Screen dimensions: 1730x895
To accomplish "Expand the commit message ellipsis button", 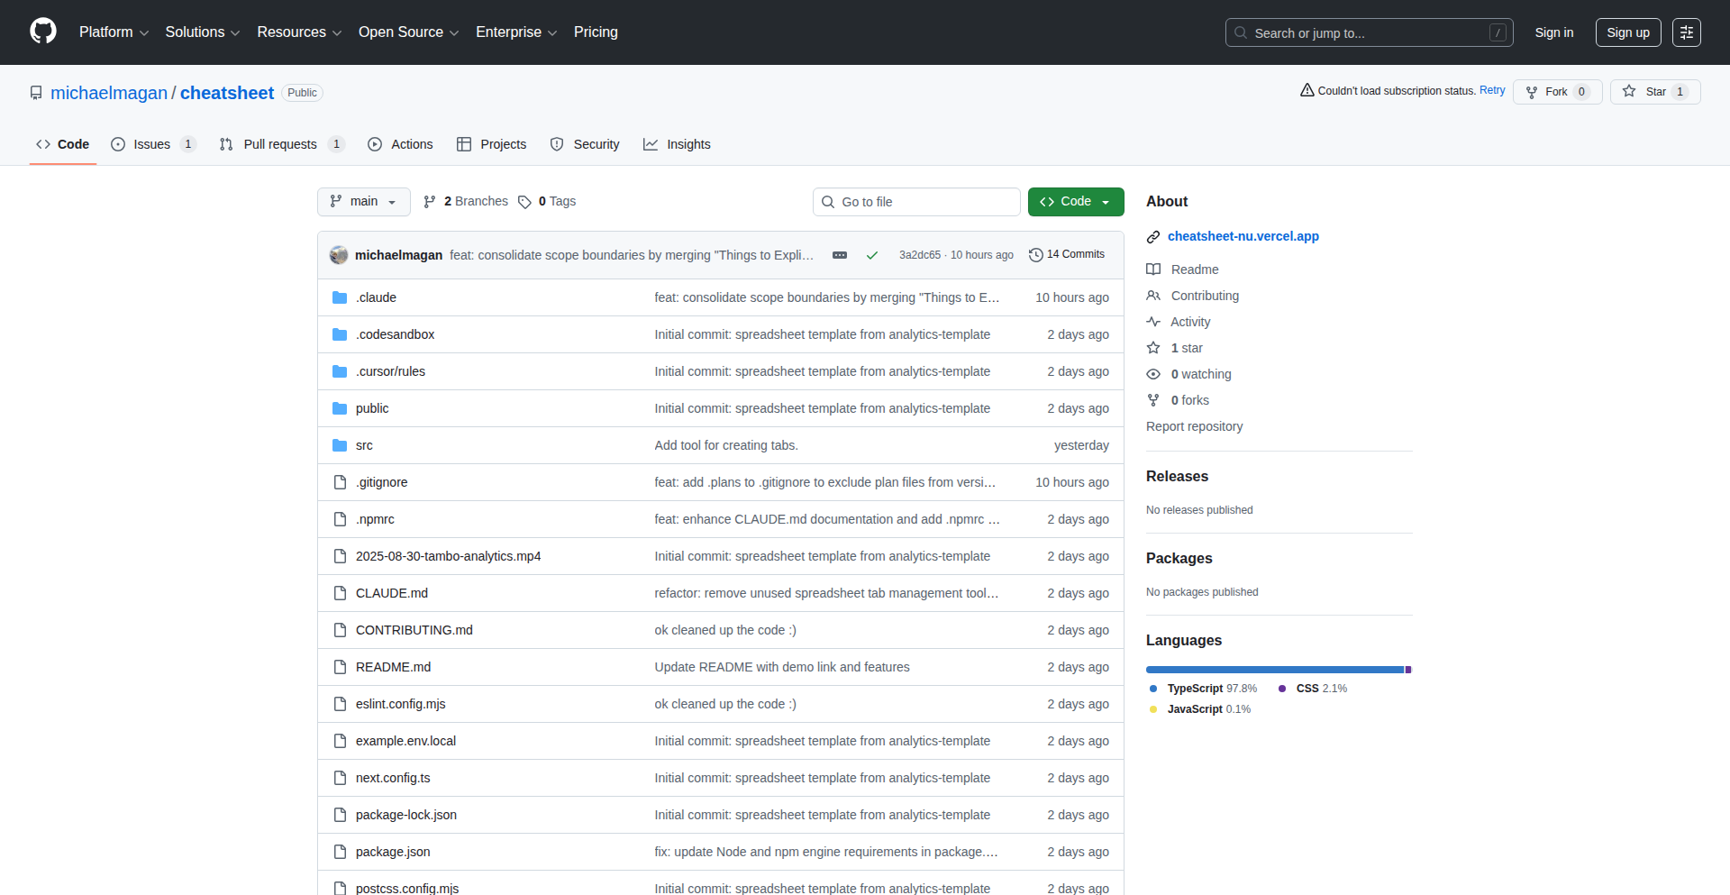I will coord(839,255).
